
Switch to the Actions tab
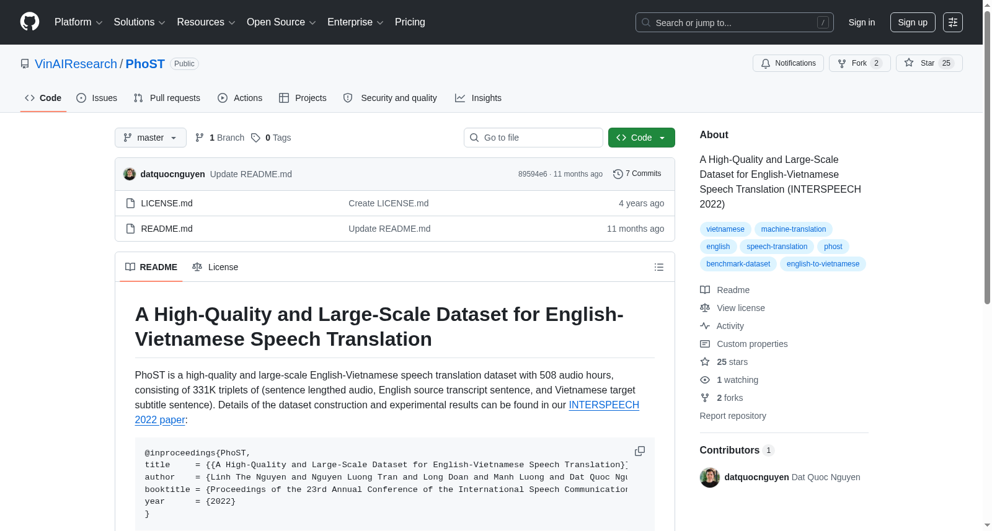point(240,98)
